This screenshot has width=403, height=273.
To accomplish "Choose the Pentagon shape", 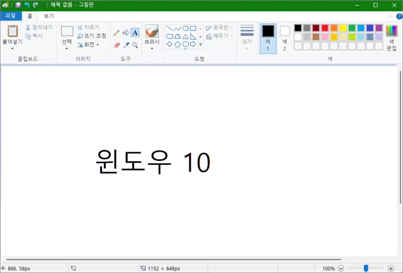I will coord(178,44).
